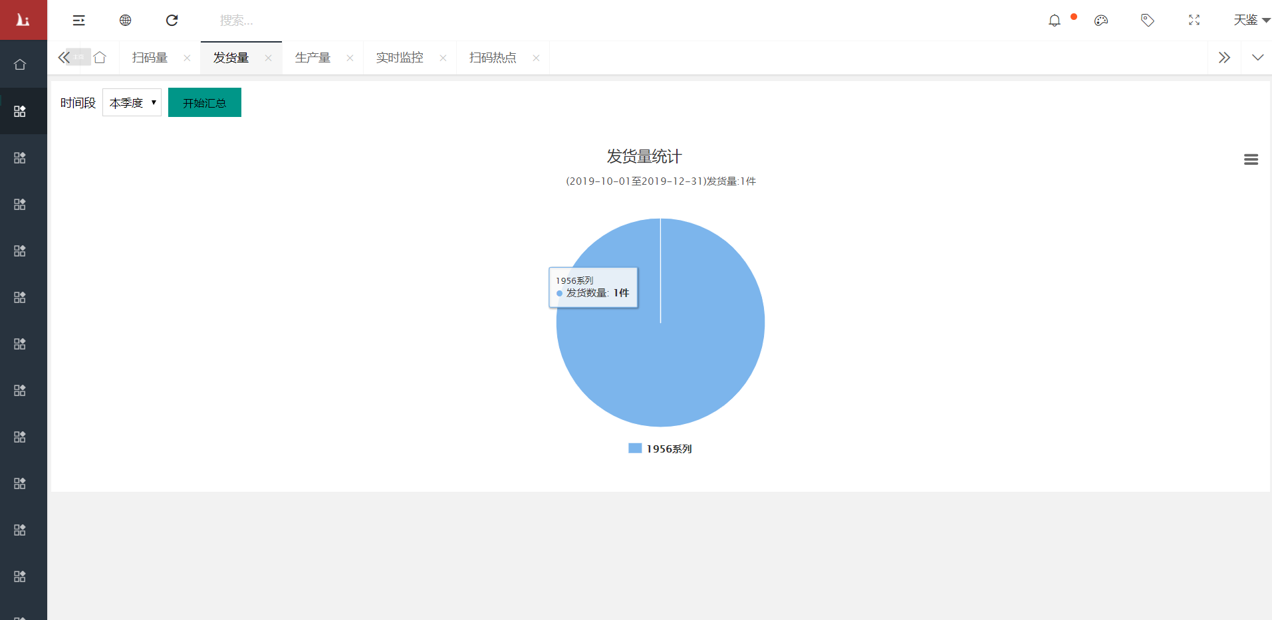Open the theme palette icon
1272x620 pixels.
click(1101, 21)
